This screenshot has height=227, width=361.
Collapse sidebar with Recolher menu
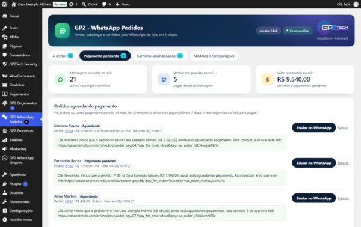coord(17,220)
